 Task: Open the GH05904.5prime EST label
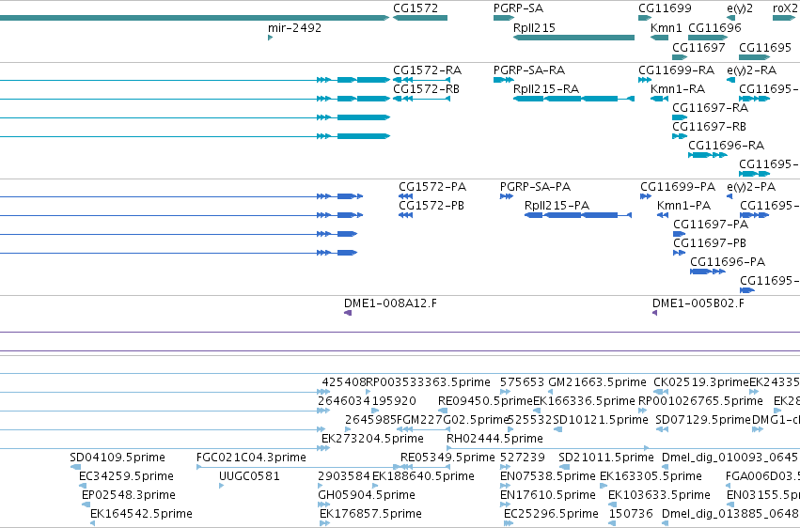point(367,495)
